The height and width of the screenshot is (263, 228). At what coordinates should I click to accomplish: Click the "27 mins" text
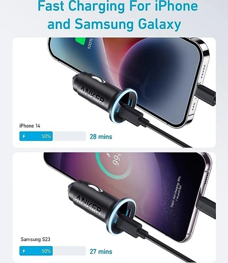(101, 251)
